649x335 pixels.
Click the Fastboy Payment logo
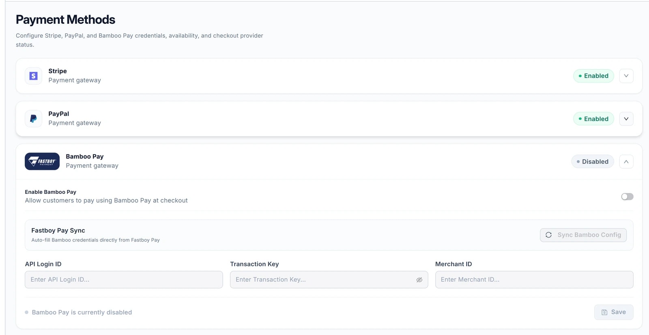[x=42, y=161]
